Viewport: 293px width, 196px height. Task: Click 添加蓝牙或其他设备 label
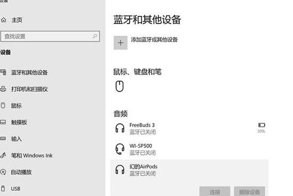click(x=154, y=40)
